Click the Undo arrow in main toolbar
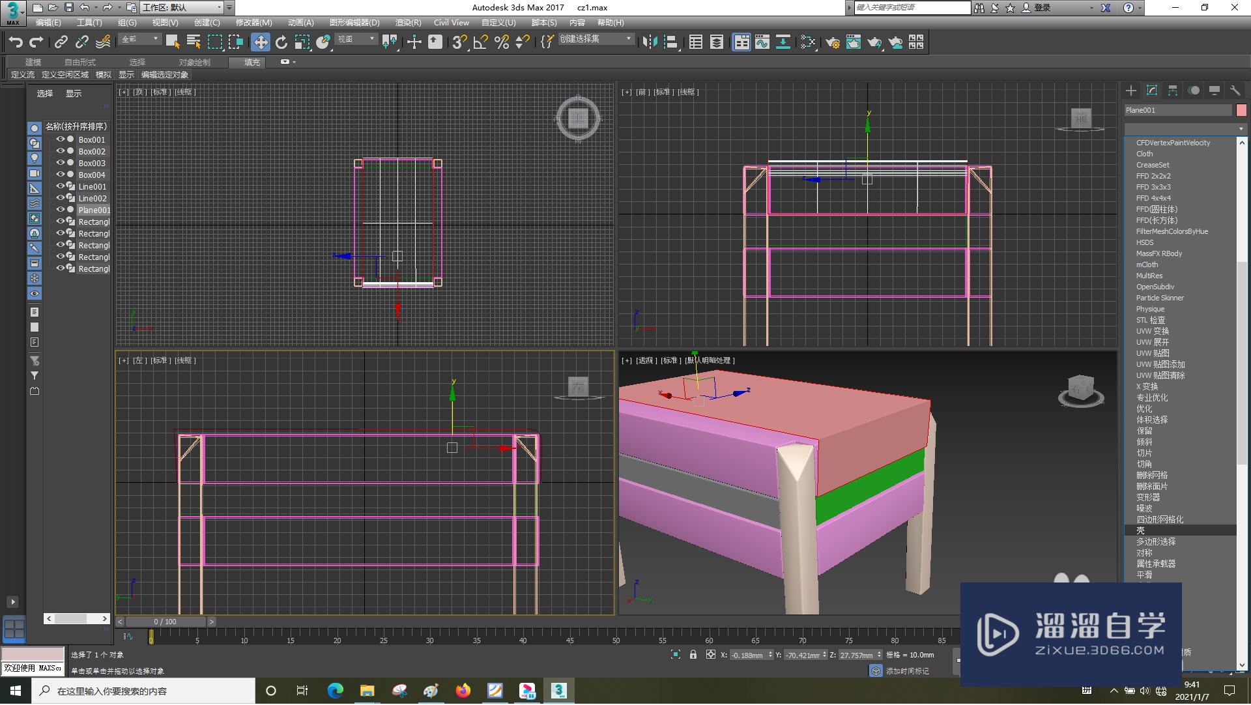Screen dimensions: 1251x705 (x=16, y=42)
